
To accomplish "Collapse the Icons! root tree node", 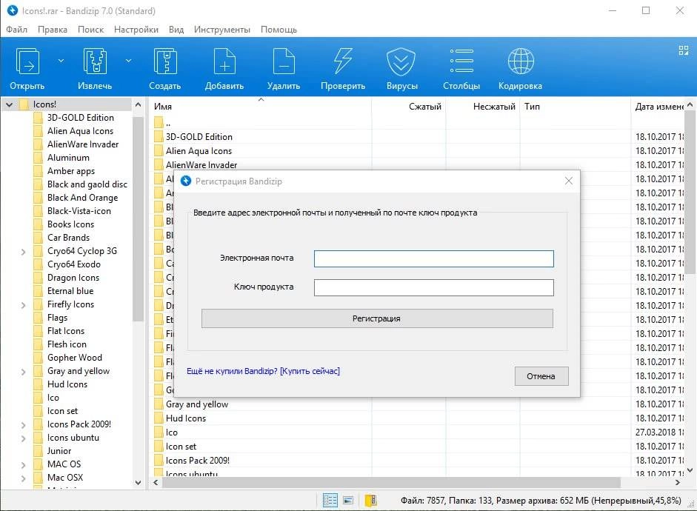I will pos(10,105).
